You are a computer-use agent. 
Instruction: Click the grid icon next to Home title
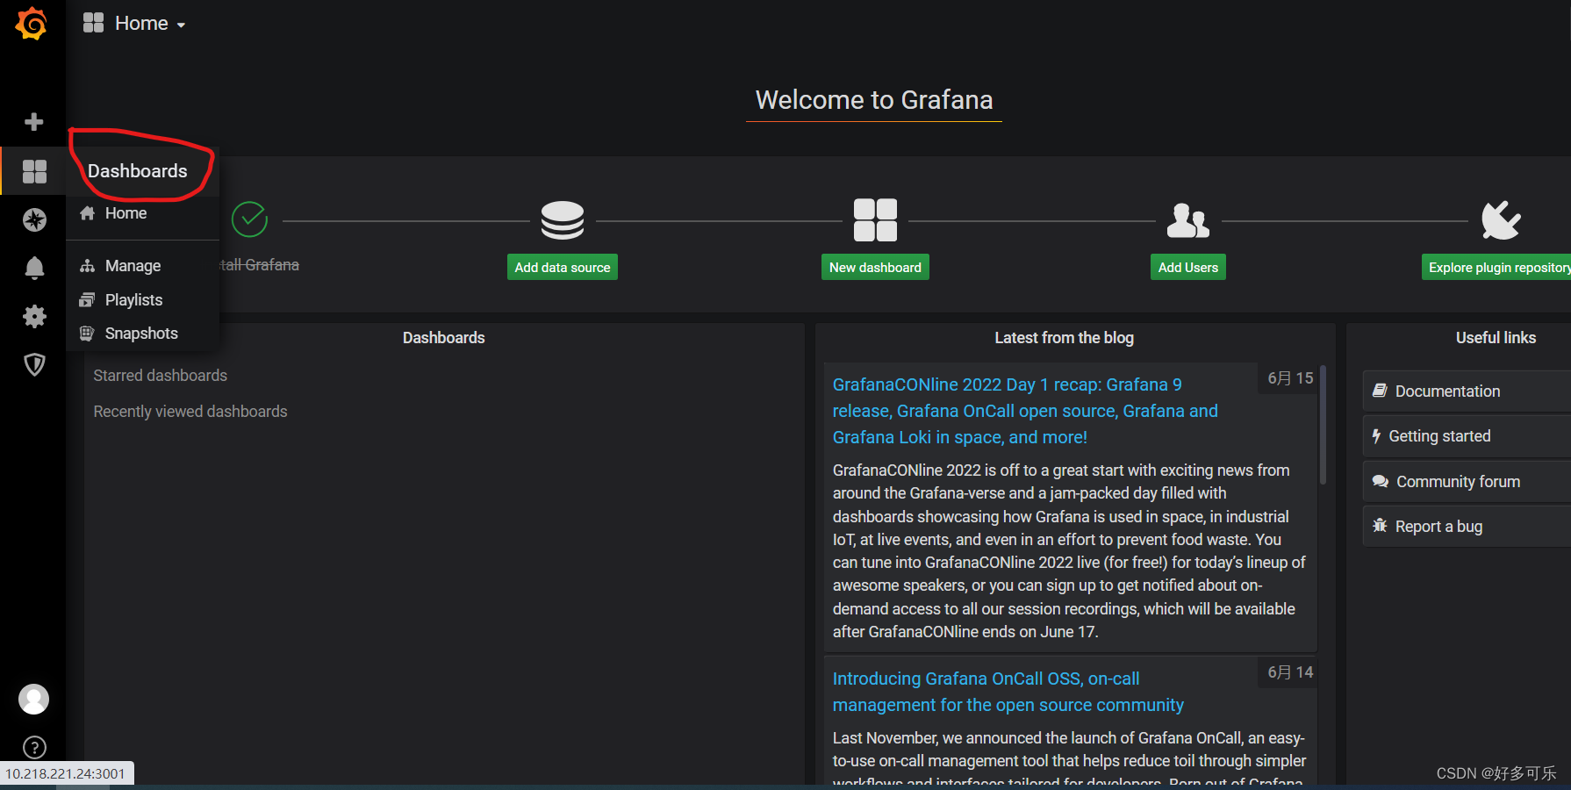pyautogui.click(x=93, y=23)
